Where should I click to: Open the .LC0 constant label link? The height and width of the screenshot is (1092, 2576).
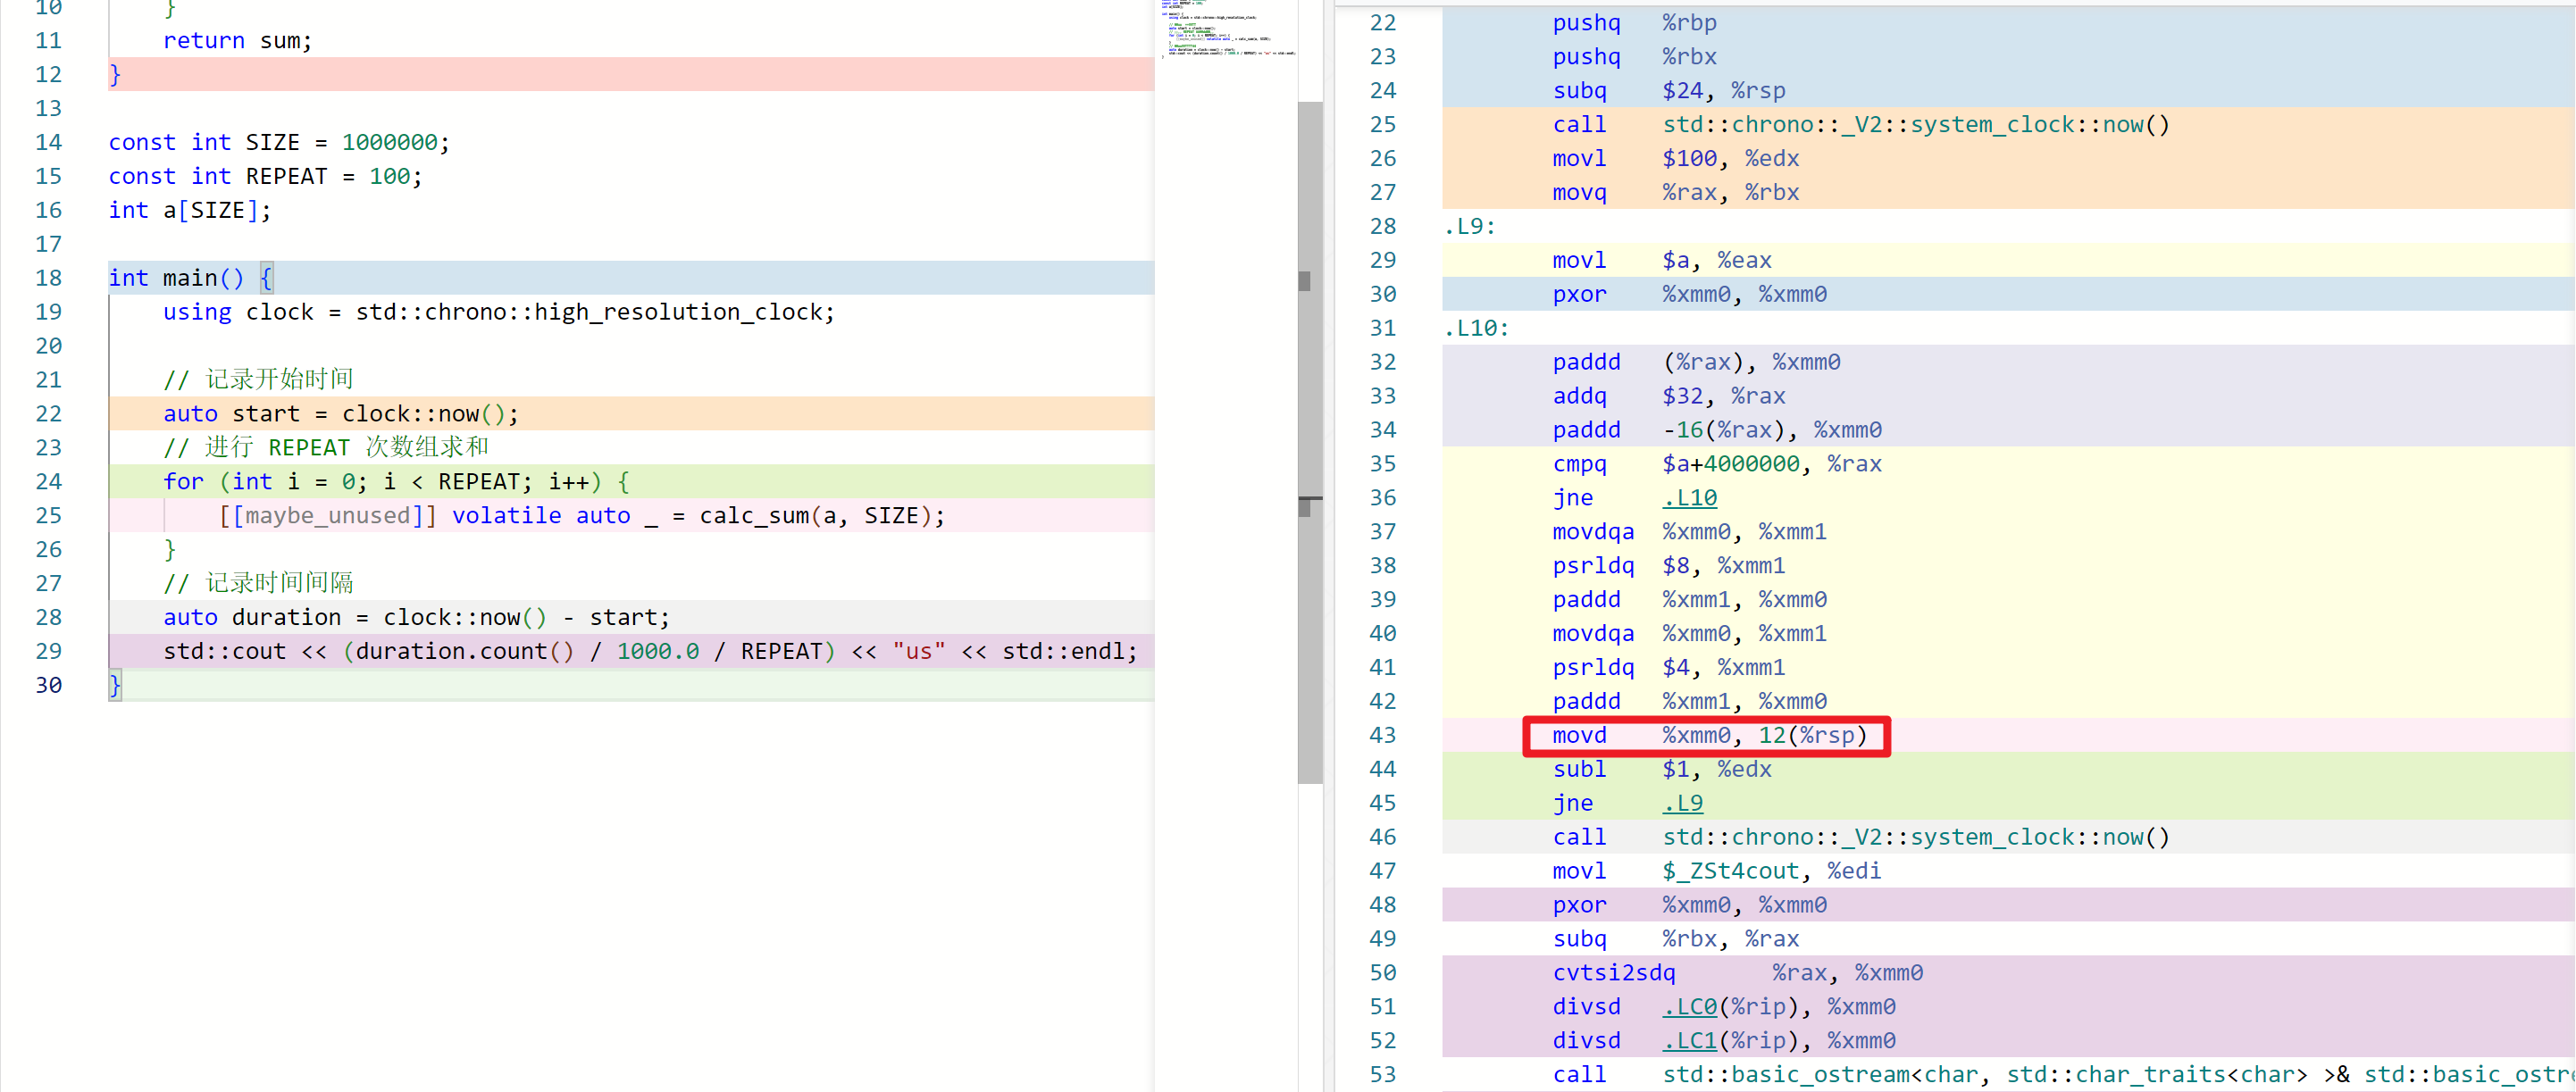(x=1689, y=1006)
